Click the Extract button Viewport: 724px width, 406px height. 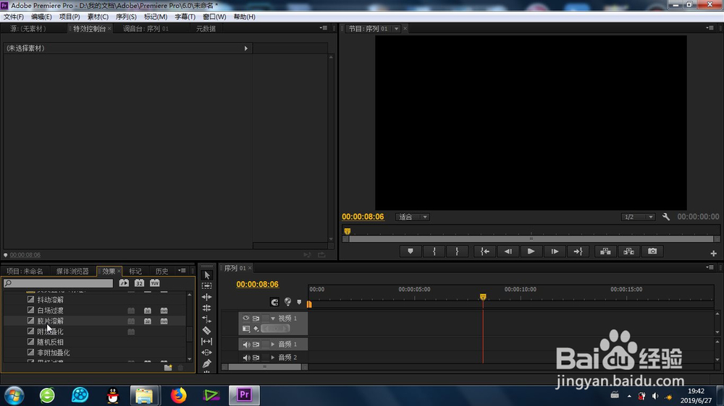coord(629,251)
